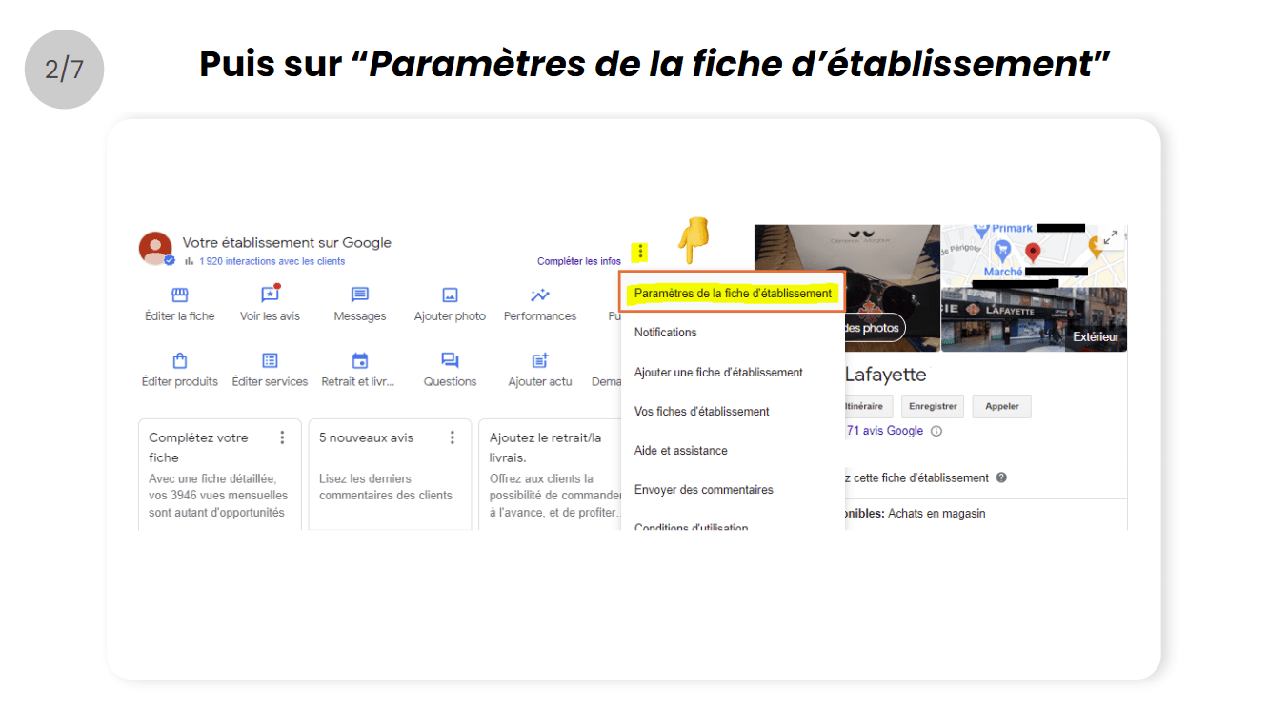The height and width of the screenshot is (711, 1268).
Task: Click the 'Compléter les infos' link
Action: (x=578, y=261)
